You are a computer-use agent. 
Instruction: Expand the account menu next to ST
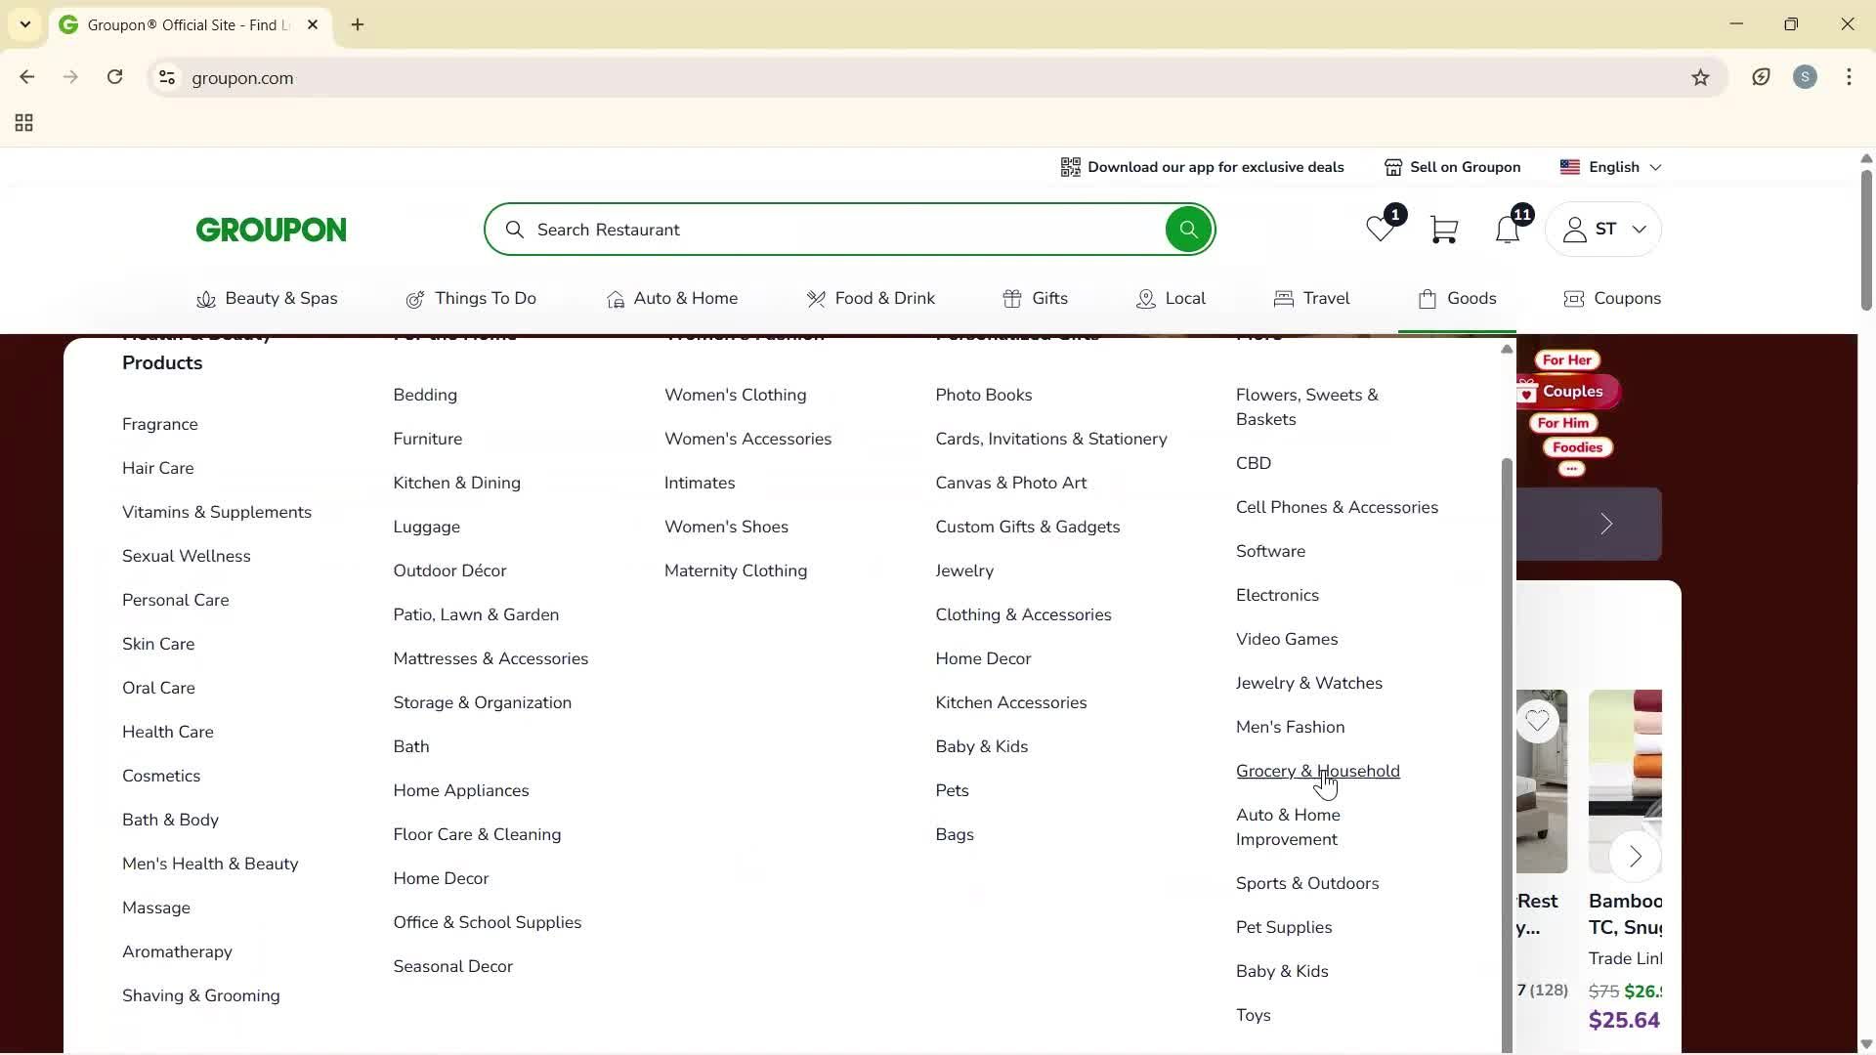click(1641, 229)
